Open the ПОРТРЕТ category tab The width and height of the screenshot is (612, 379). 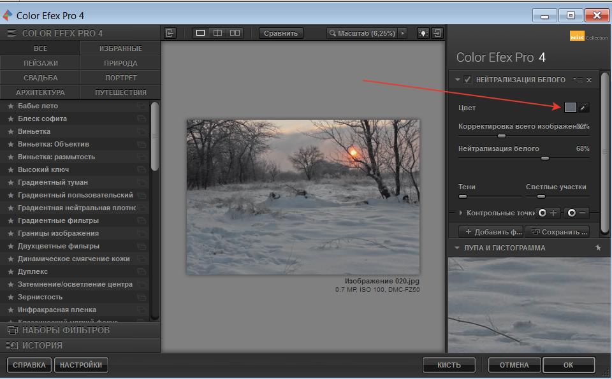pyautogui.click(x=120, y=78)
